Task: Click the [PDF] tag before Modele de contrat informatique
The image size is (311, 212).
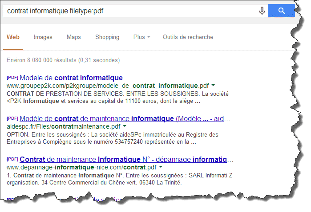Action: pyautogui.click(x=12, y=77)
